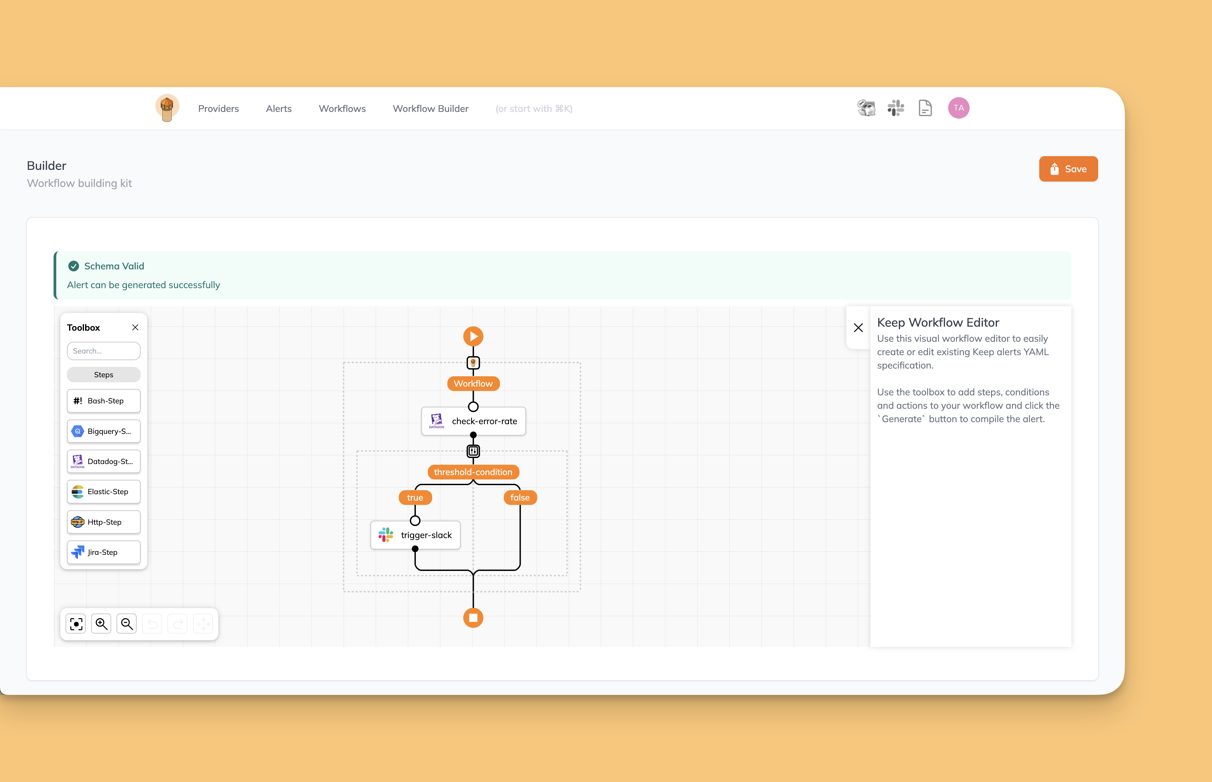Close the Toolbox panel

pyautogui.click(x=135, y=328)
